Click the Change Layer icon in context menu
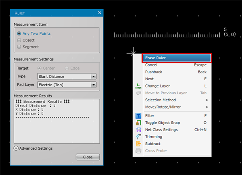Screen dimensions: 242x175 tap(138, 86)
